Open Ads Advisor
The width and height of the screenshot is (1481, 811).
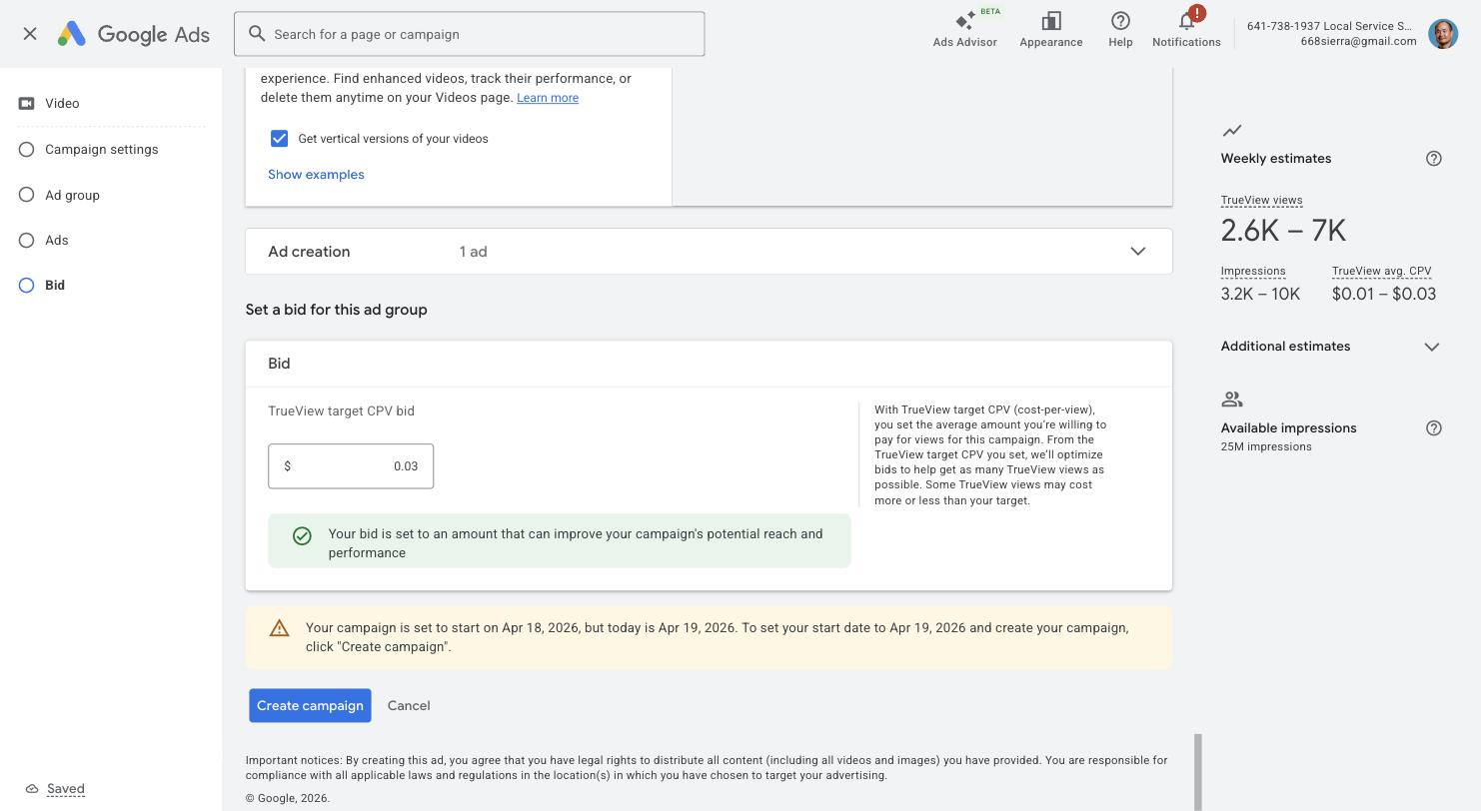[963, 28]
